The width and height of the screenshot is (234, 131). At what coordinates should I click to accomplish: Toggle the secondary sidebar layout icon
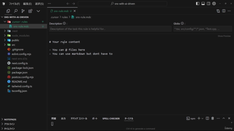click(x=208, y=4)
